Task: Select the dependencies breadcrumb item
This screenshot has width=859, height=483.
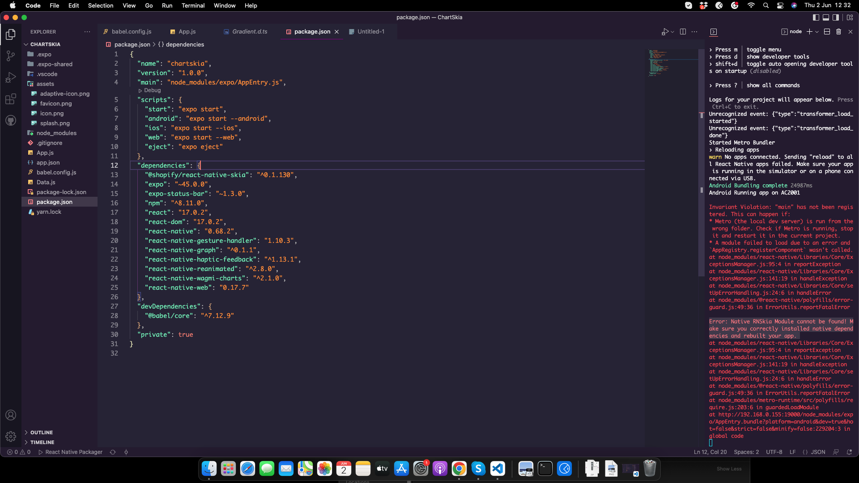Action: [185, 44]
